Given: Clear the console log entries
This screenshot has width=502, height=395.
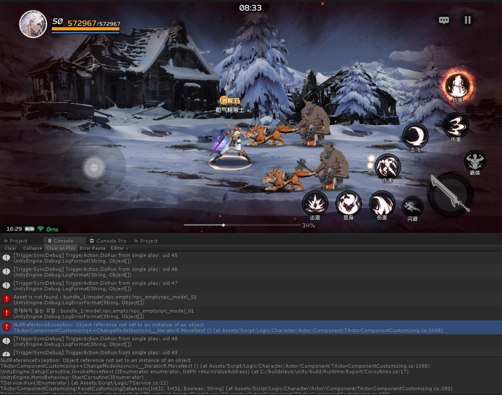Looking at the screenshot, I should click(x=10, y=248).
